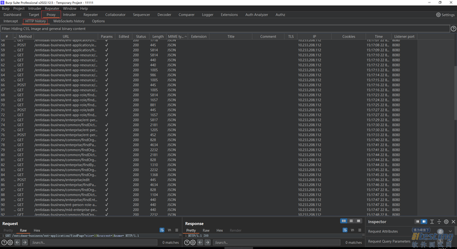Switch Request view to Hex
Screen dimensions: 457x249
click(x=37, y=231)
